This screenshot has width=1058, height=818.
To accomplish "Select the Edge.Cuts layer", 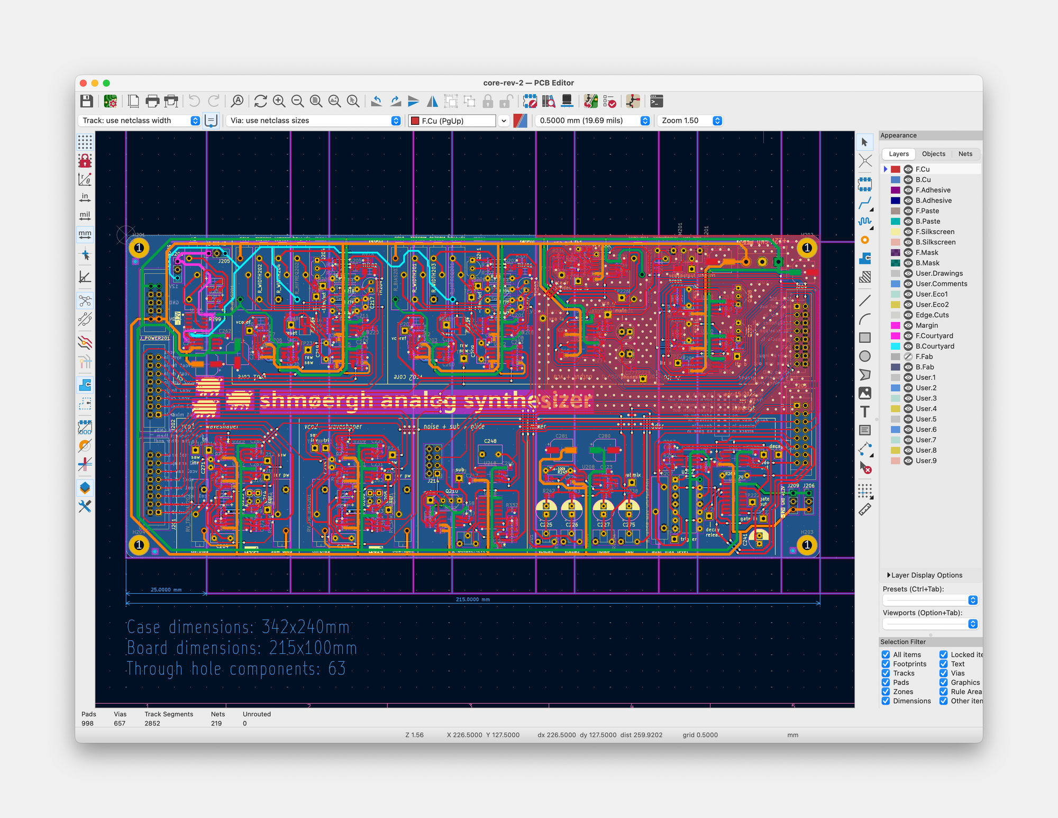I will [932, 315].
